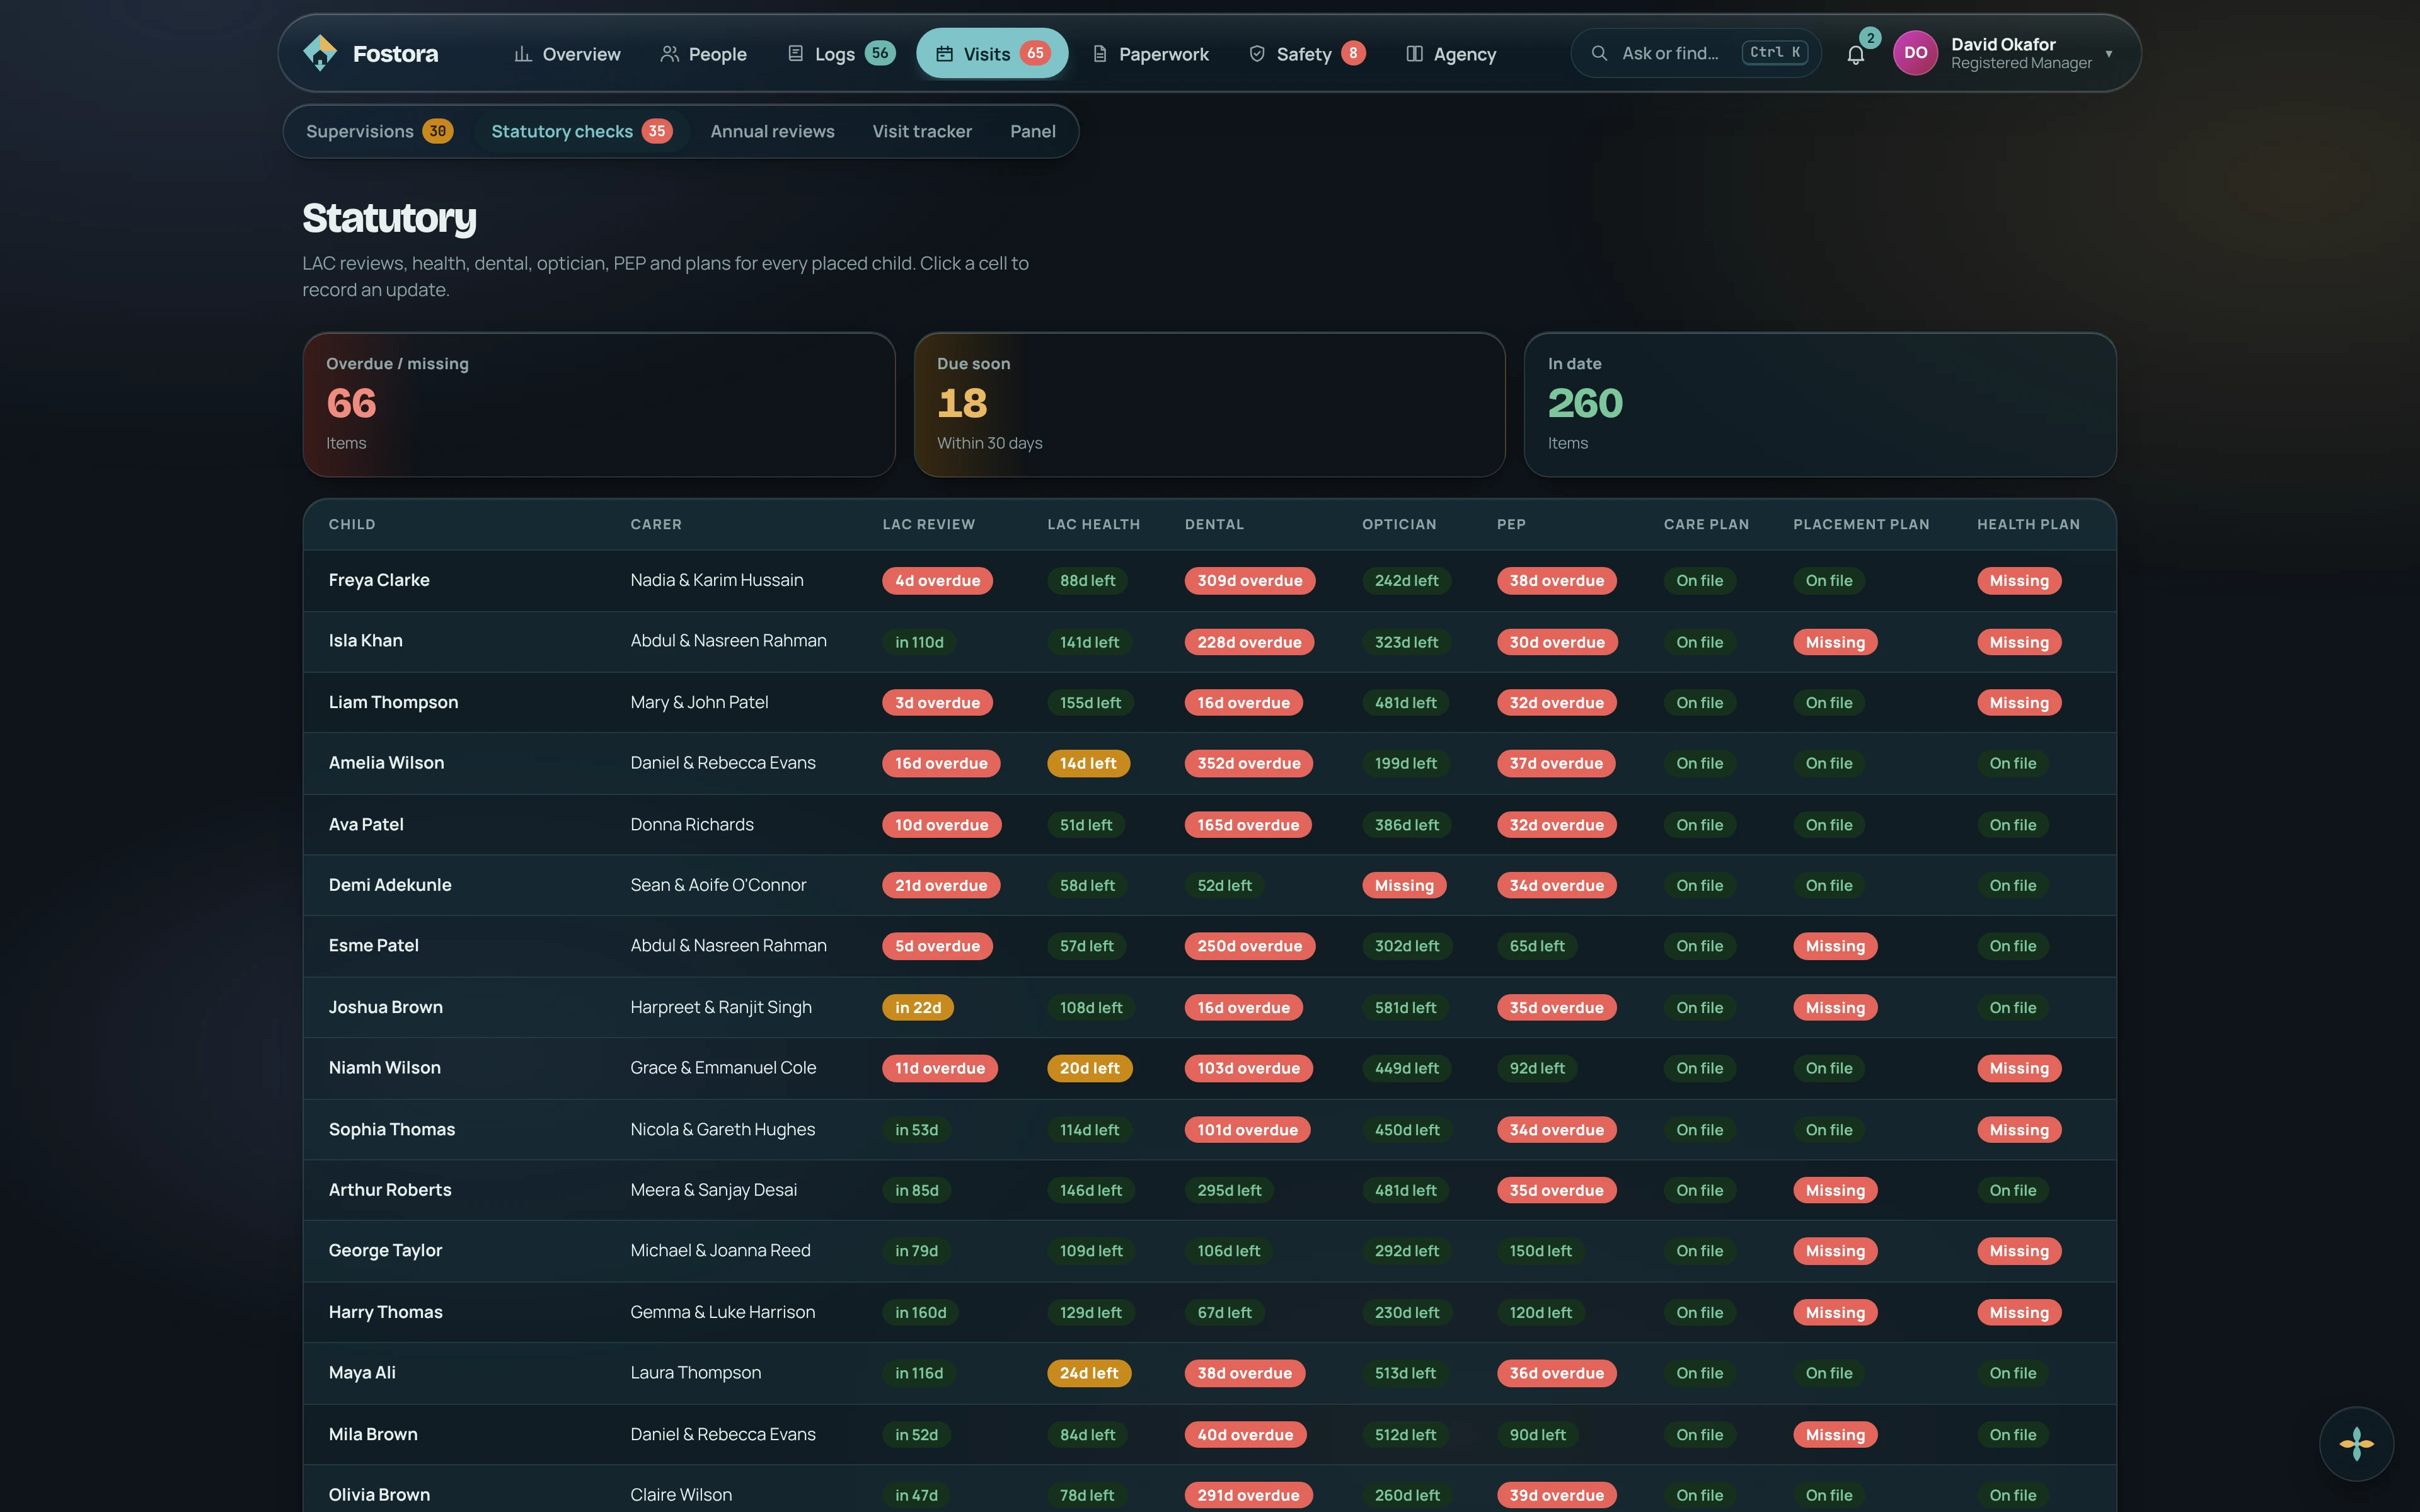The width and height of the screenshot is (2420, 1512).
Task: Expand the David Okafor account menu arrow
Action: (2108, 54)
